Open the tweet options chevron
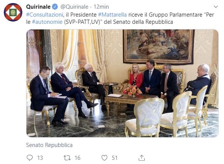This screenshot has width=224, height=164. [x=216, y=7]
